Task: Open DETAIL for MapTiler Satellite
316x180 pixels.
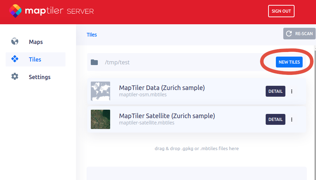Action: click(275, 120)
